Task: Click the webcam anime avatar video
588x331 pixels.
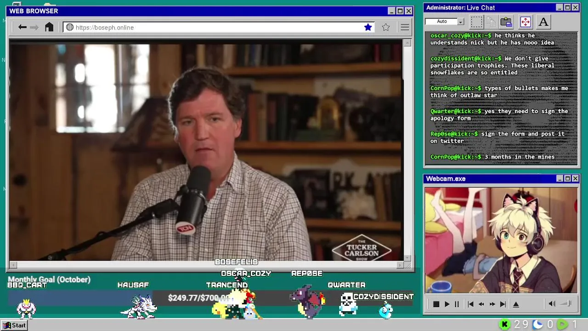Action: coord(501,240)
